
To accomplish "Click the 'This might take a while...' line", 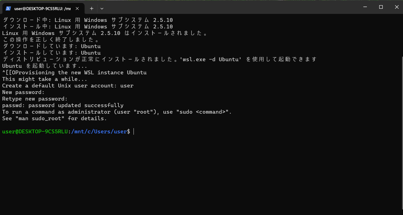I will point(45,79).
